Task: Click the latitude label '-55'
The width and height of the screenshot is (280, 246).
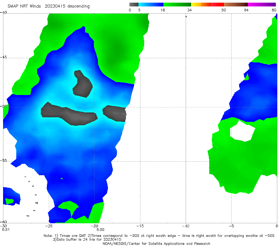Action: point(3,160)
